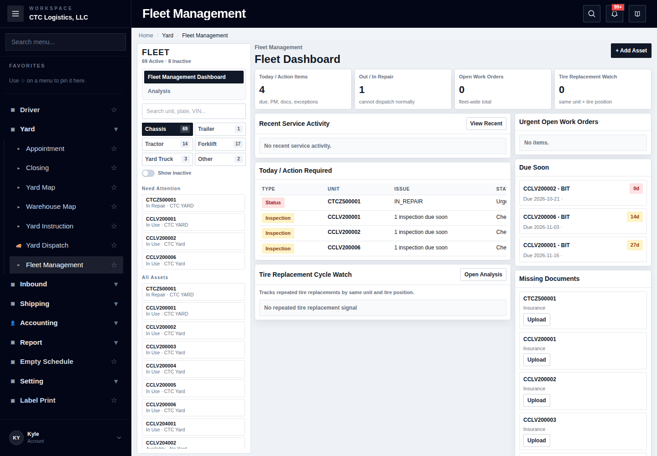Select CCLV200003 in All Assets
This screenshot has width=657, height=456.
193,350
